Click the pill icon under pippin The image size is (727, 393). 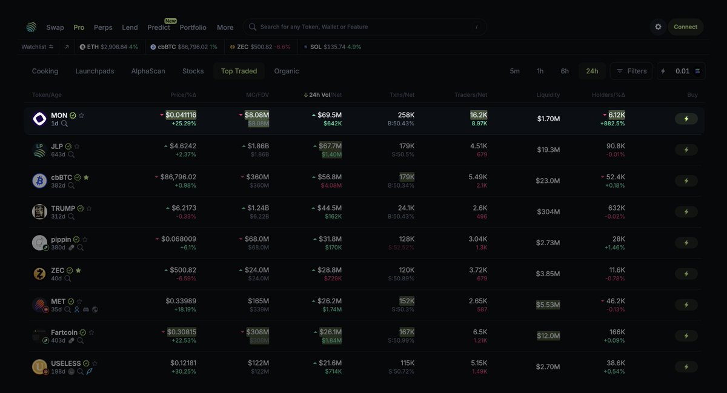pos(71,248)
